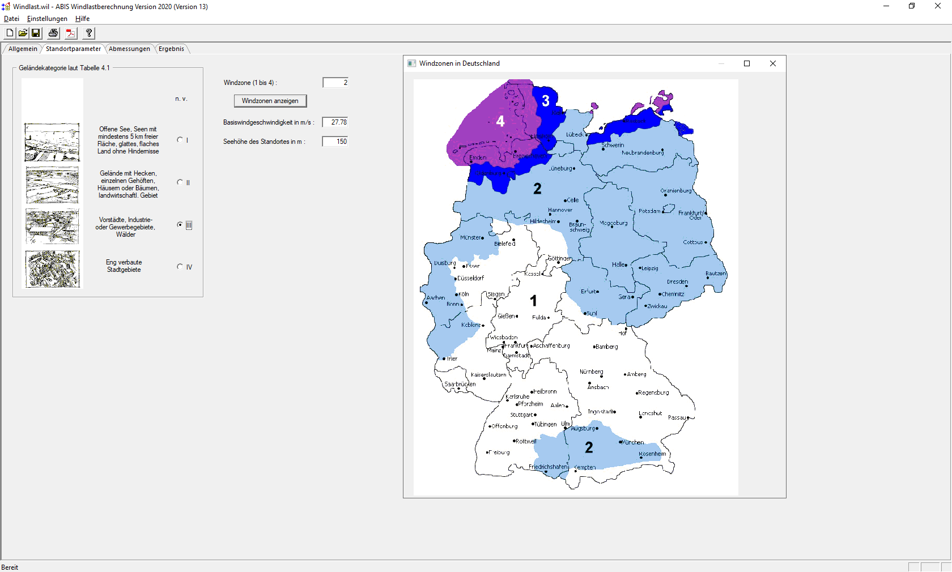Maximize the Windzonen in Deutschland window

[747, 63]
